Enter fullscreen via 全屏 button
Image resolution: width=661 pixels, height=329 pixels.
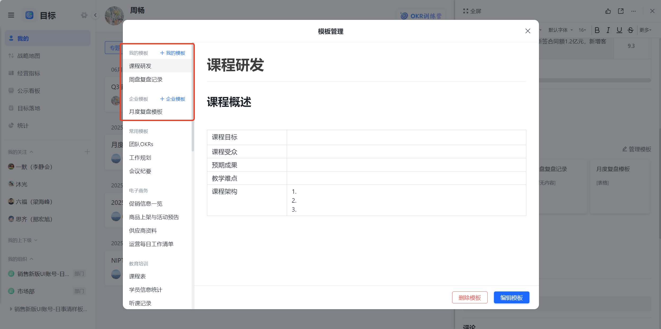point(472,11)
